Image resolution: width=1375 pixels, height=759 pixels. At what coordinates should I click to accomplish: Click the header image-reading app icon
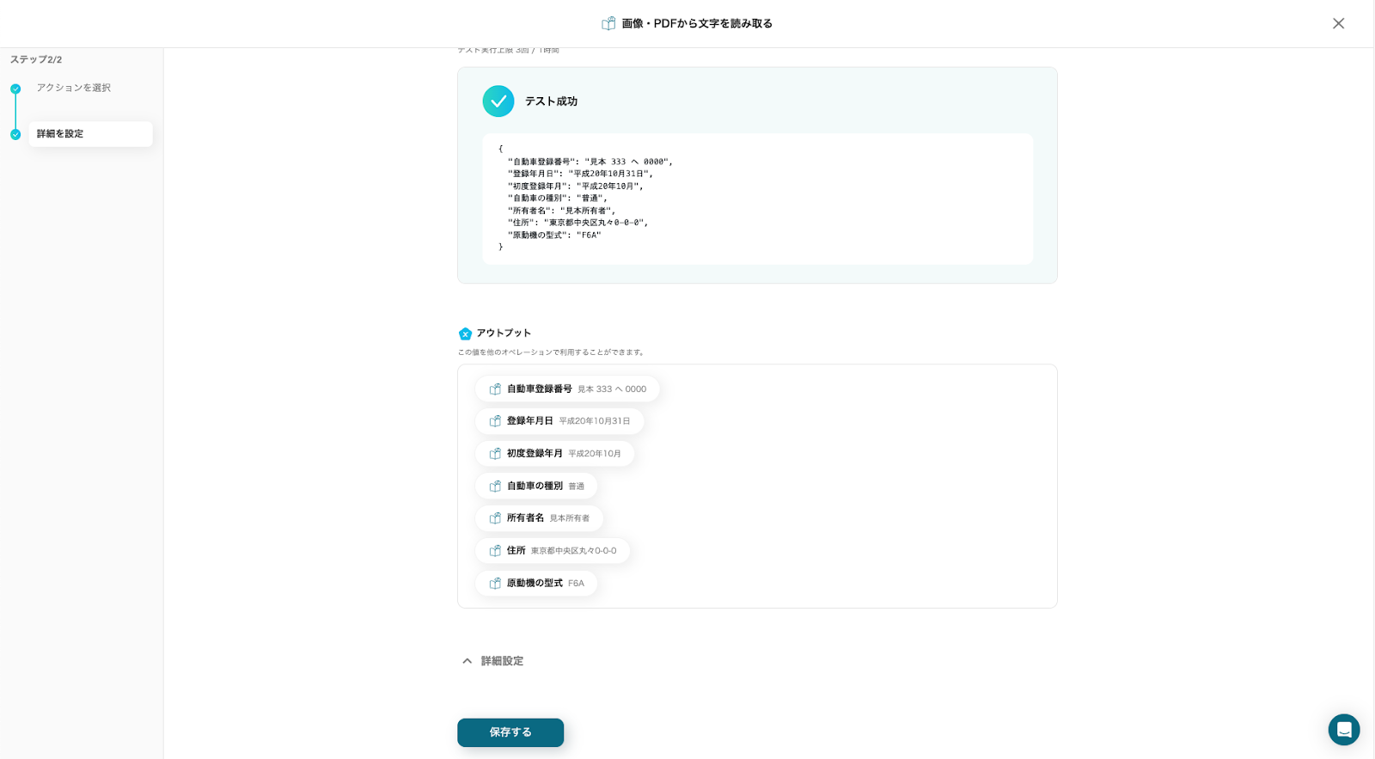[608, 23]
